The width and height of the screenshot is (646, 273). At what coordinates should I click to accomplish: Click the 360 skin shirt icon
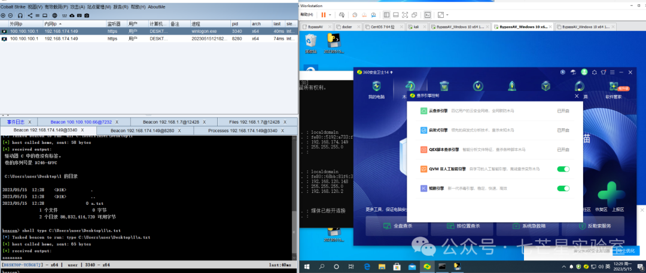point(603,72)
